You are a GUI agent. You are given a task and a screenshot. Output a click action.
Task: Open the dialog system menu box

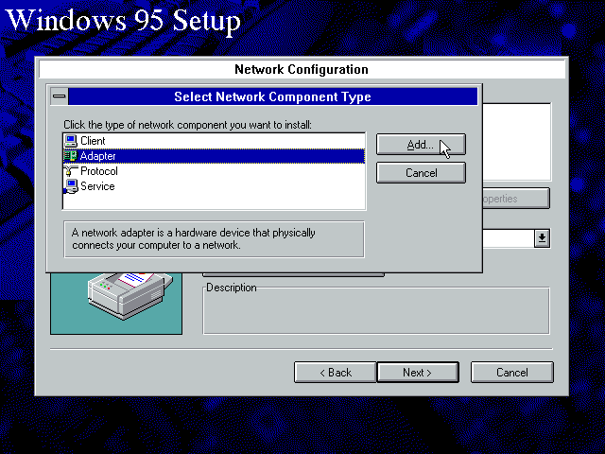59,96
